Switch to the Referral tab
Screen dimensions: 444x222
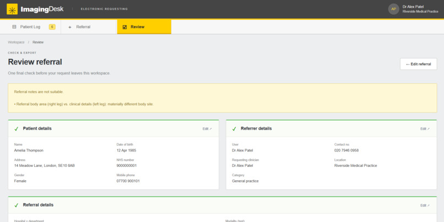[89, 27]
